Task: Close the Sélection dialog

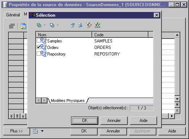Action: [x=157, y=15]
